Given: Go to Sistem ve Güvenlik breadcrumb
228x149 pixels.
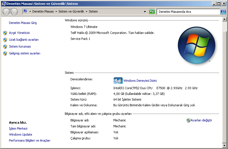Looking at the screenshot, I should pyautogui.click(x=71, y=11).
